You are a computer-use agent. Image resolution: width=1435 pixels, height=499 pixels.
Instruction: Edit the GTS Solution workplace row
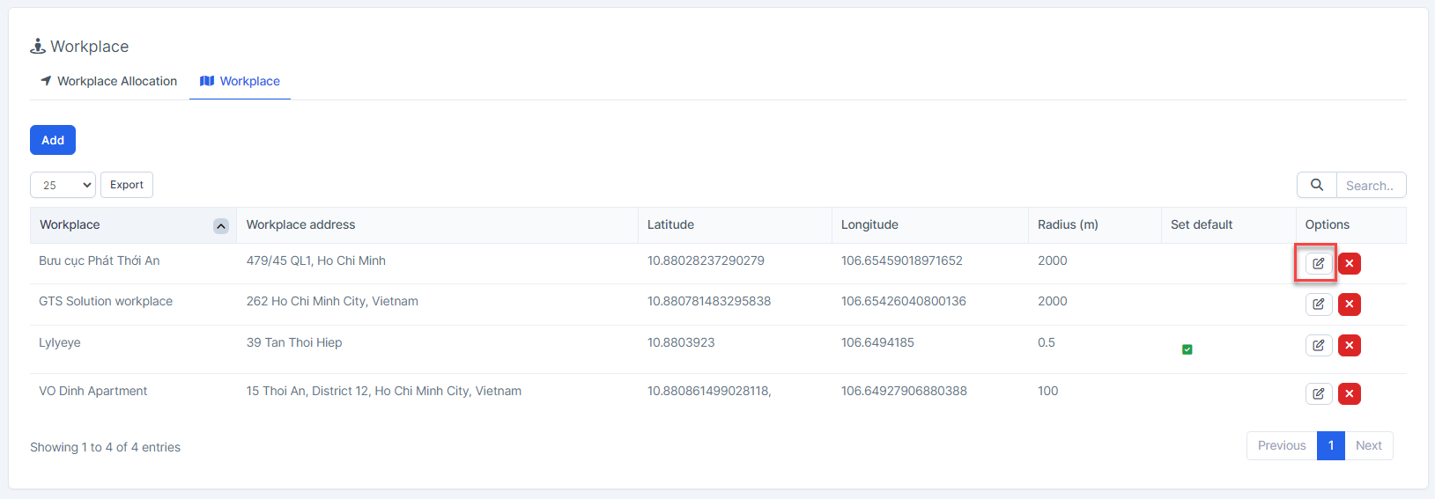point(1318,305)
